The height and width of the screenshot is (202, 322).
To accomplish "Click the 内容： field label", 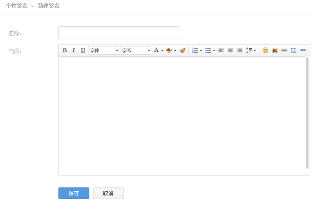I will [15, 51].
